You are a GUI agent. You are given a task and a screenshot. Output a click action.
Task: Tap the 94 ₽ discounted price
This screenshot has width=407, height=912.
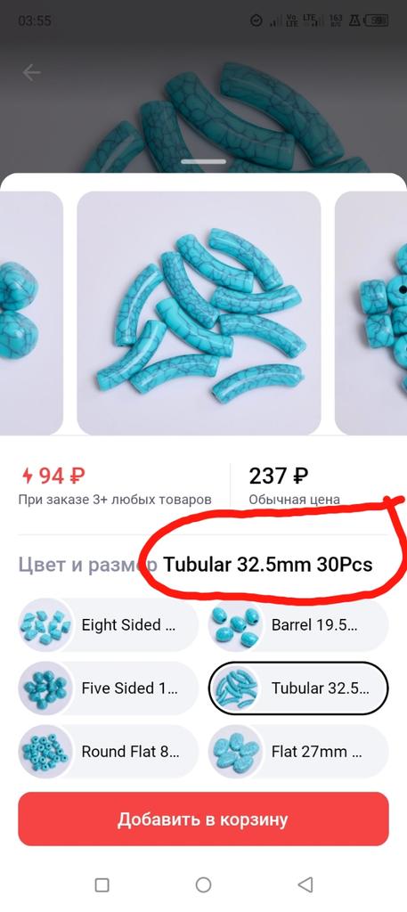53,476
